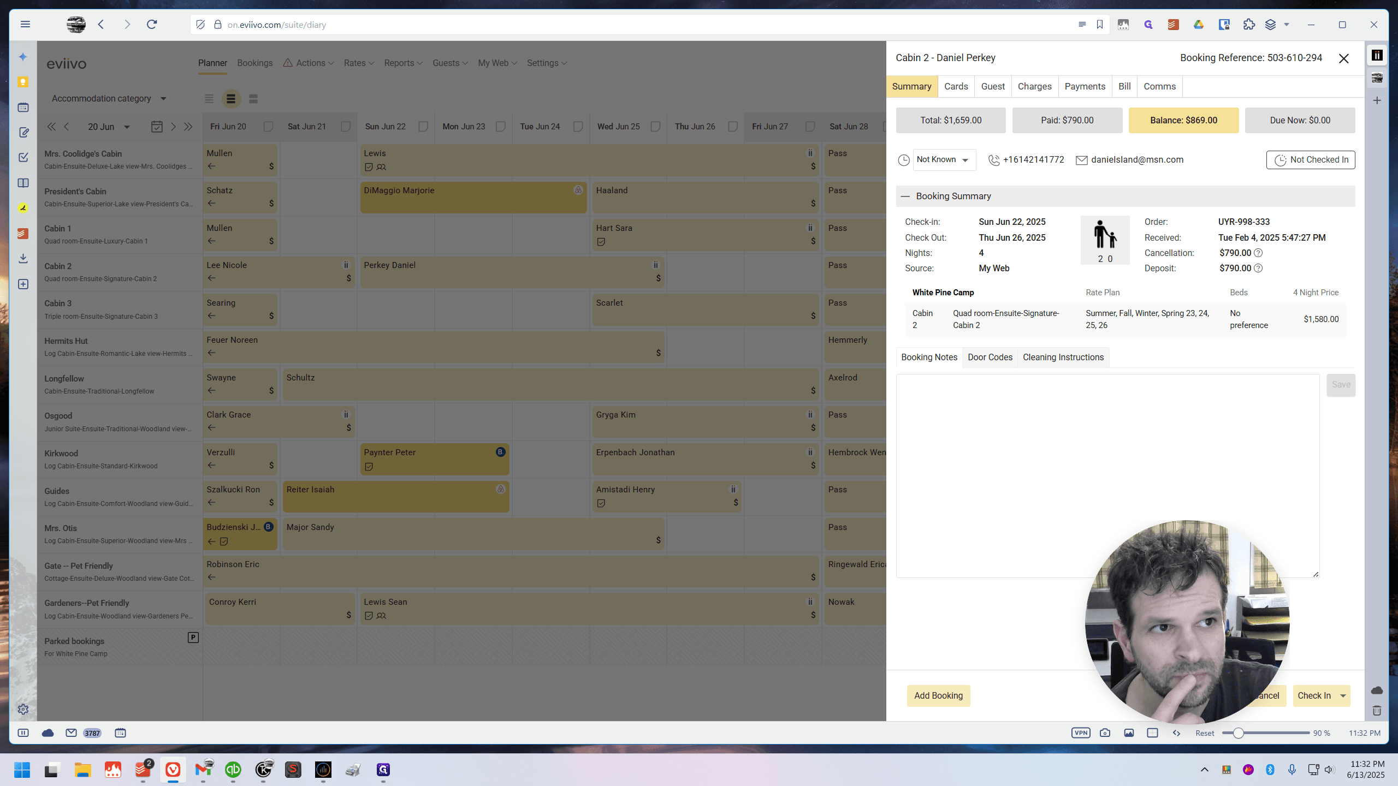This screenshot has width=1398, height=786.
Task: Open the downloads panel in sidebar
Action: tap(23, 258)
